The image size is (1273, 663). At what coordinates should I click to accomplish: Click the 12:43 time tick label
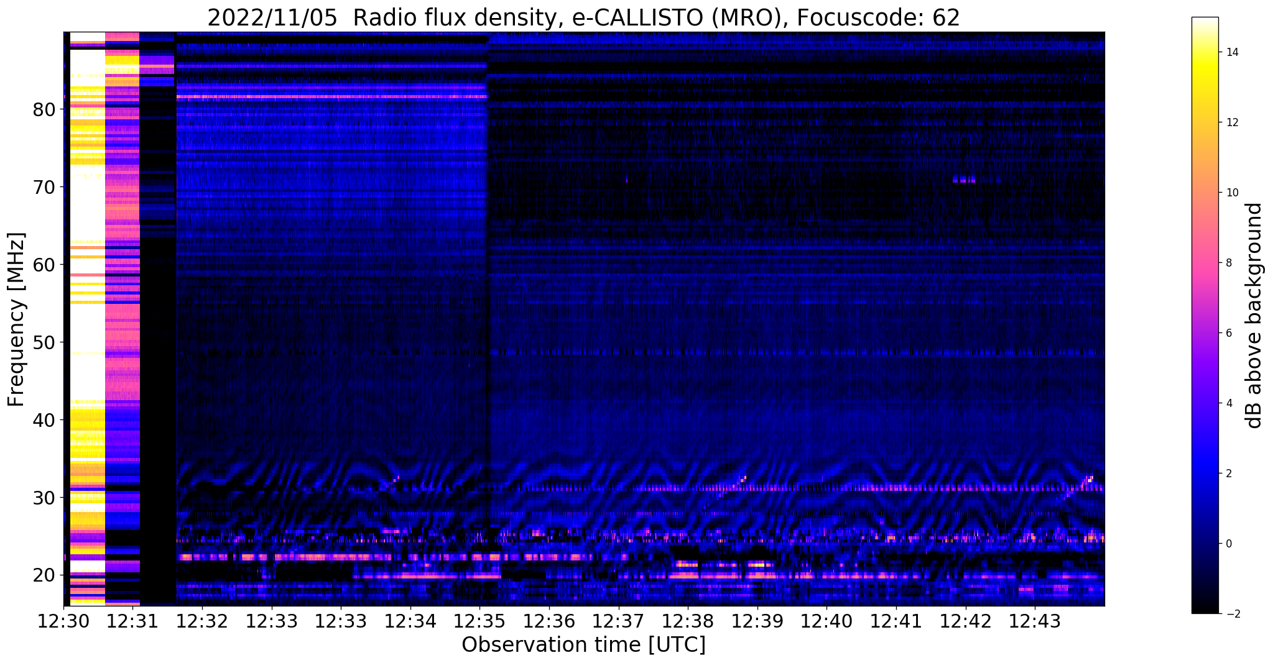(1035, 621)
